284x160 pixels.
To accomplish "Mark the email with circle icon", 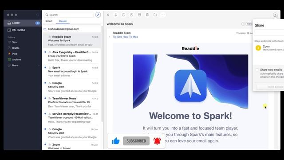I will pyautogui.click(x=123, y=15).
